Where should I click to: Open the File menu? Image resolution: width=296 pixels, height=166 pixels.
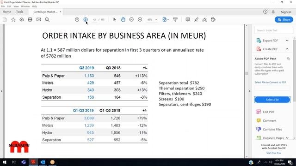point(3,6)
